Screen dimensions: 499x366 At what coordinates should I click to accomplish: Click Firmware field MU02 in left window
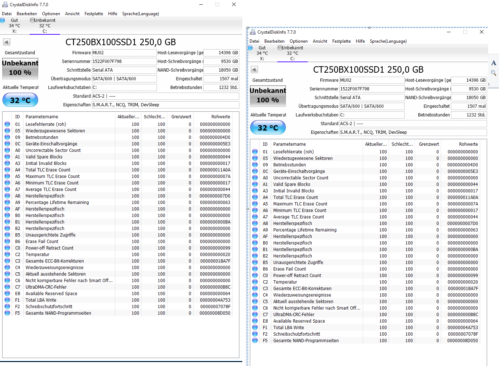point(124,53)
